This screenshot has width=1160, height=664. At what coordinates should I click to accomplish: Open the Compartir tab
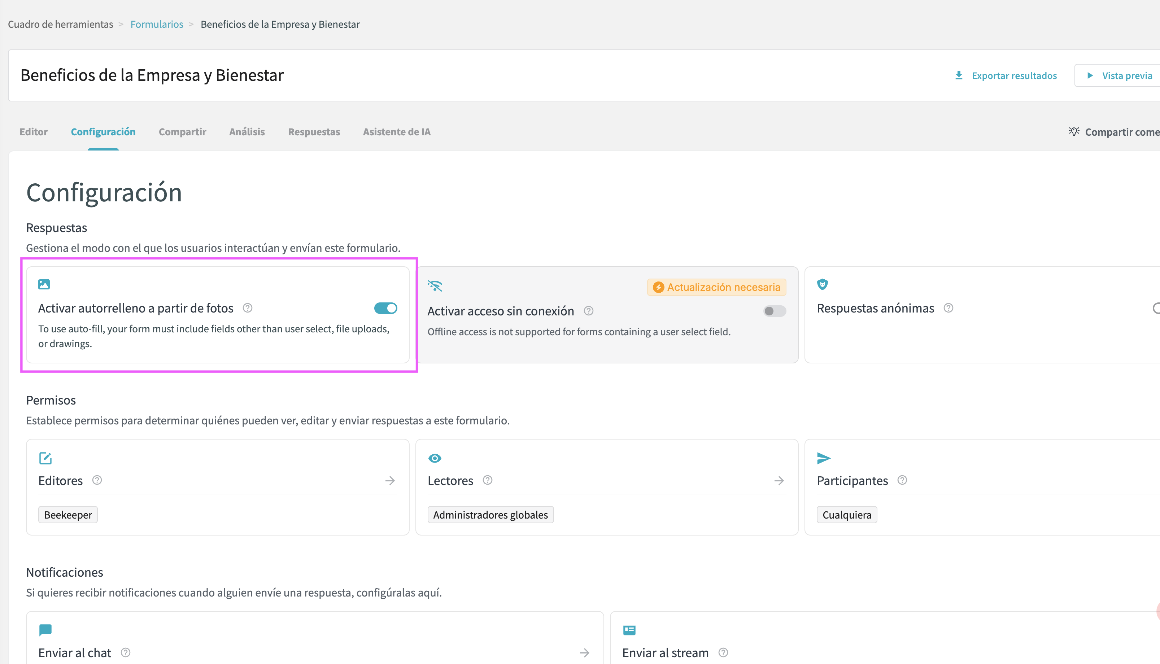(x=182, y=132)
